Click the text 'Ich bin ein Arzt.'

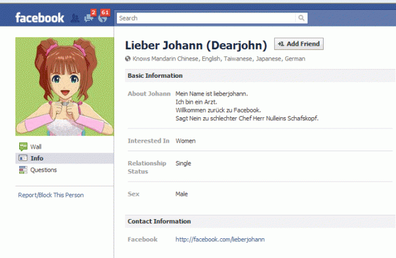pyautogui.click(x=196, y=102)
